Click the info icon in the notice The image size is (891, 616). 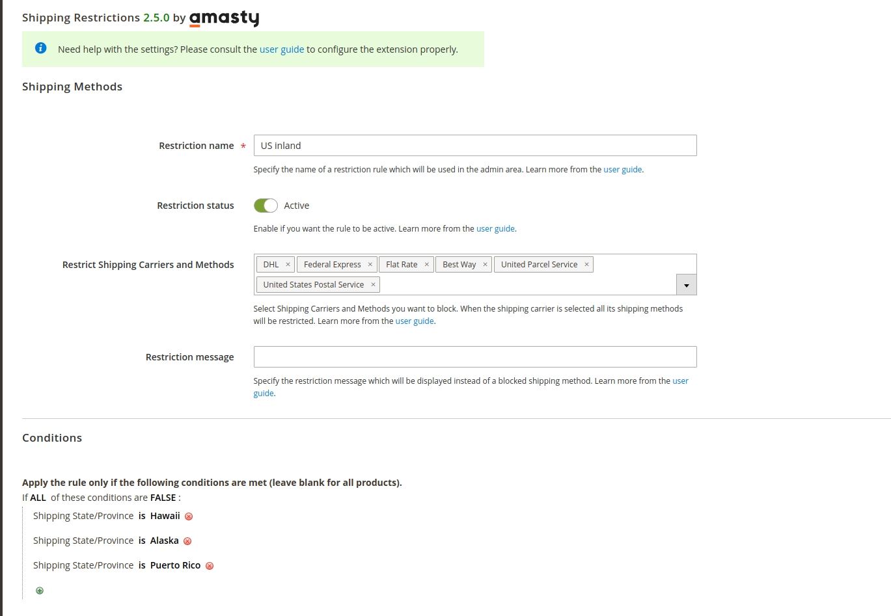click(x=41, y=48)
